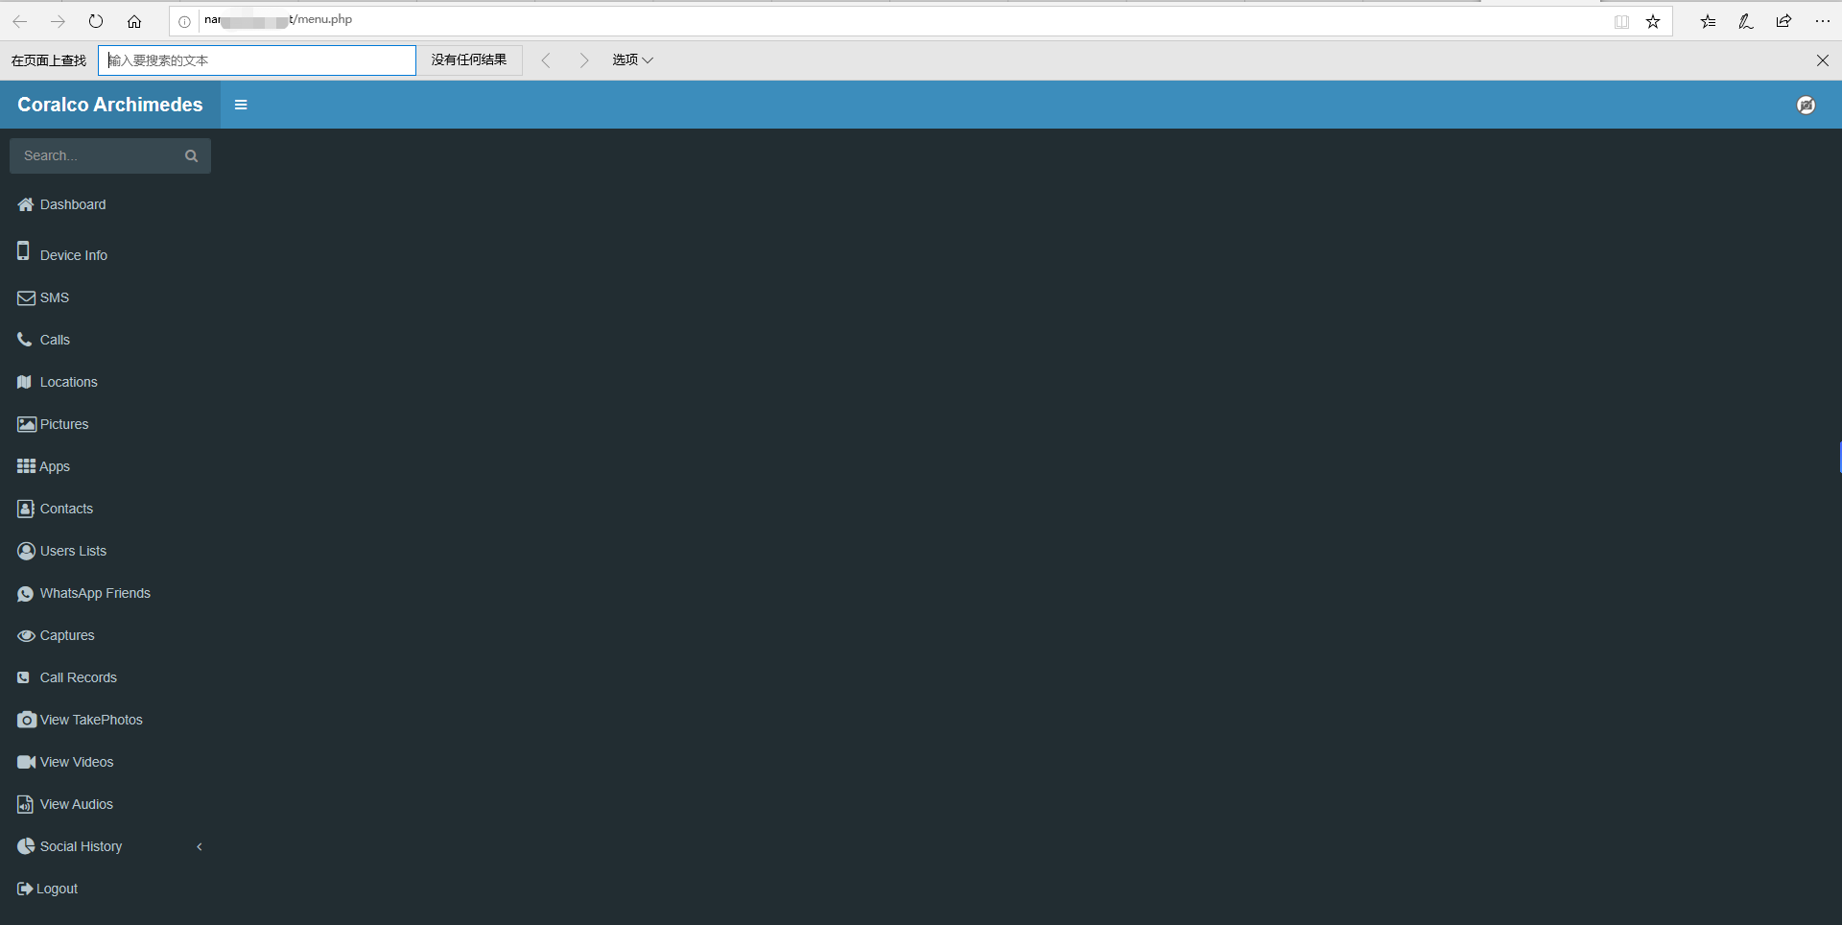The width and height of the screenshot is (1842, 925).
Task: Open the find bar 选项 dropdown
Action: point(632,59)
